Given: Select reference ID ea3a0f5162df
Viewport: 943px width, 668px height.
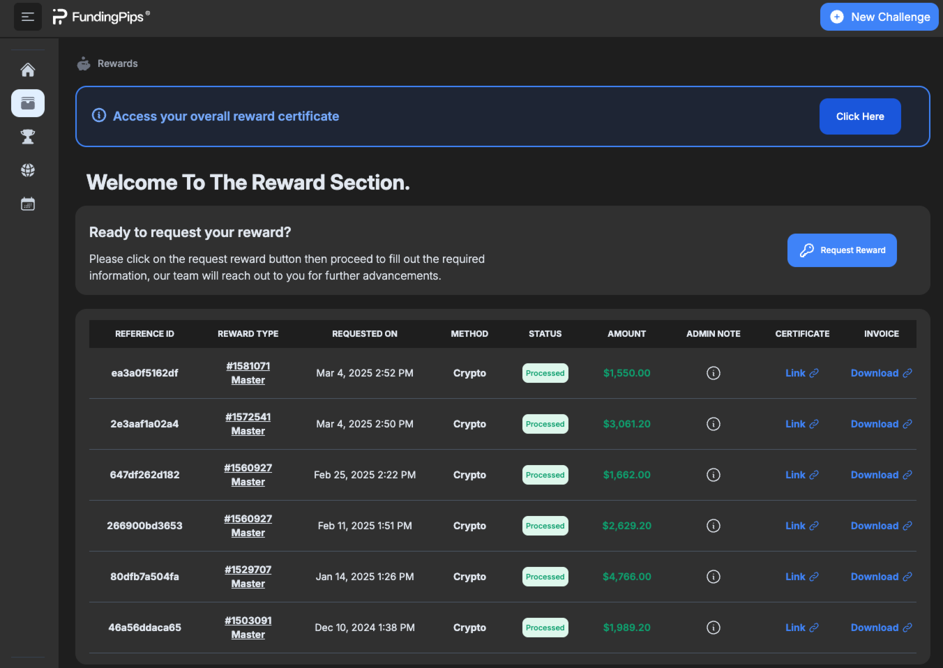Looking at the screenshot, I should (144, 373).
